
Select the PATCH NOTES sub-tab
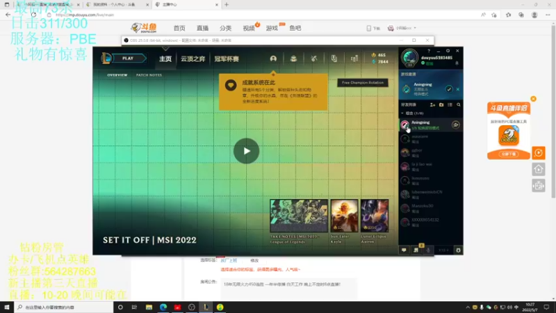click(149, 75)
